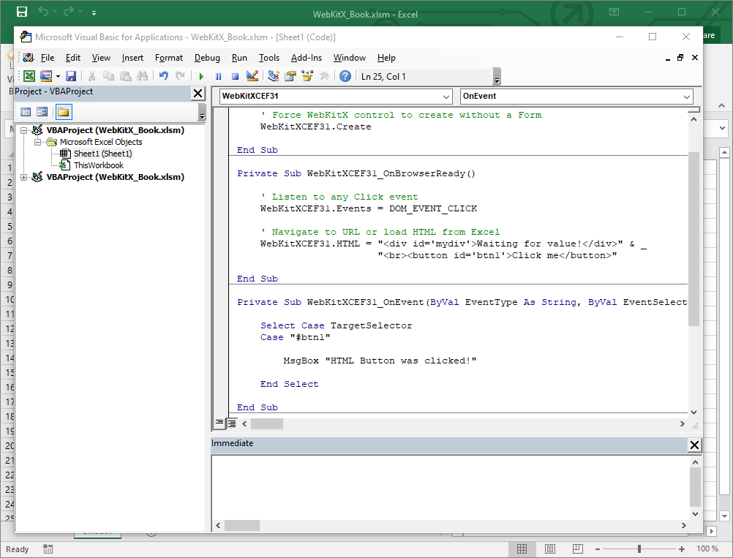Open Find with the binoculars icon
733x558 pixels.
[142, 76]
